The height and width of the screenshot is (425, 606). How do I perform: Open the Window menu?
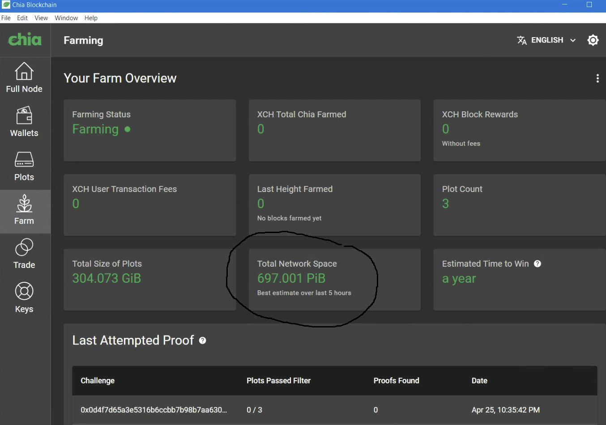(66, 18)
